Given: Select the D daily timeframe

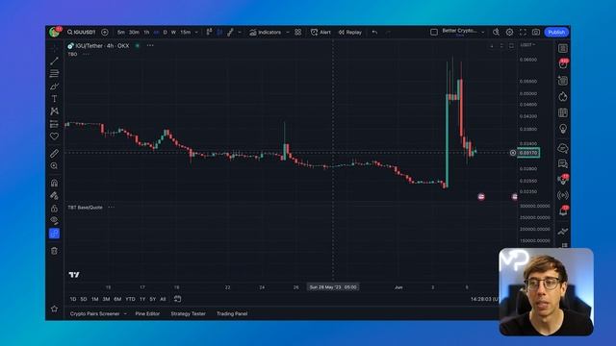Looking at the screenshot, I should [165, 32].
